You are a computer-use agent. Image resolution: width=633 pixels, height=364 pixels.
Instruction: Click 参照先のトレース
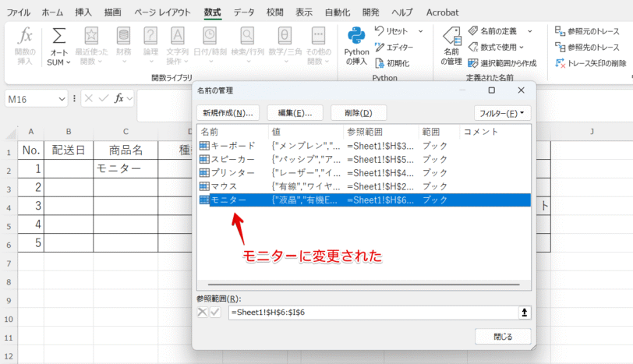coord(587,48)
